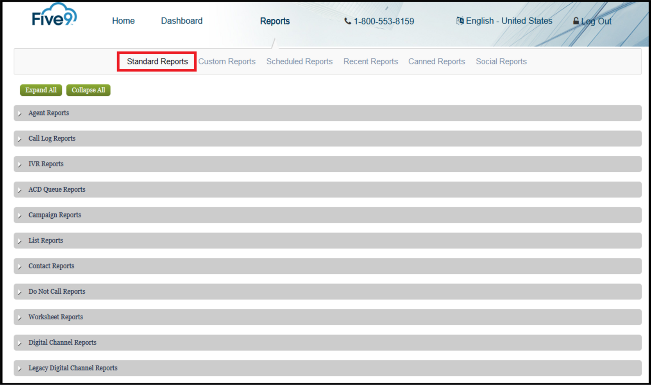The width and height of the screenshot is (651, 385).
Task: Click the Five9 cloud logo
Action: (x=54, y=15)
